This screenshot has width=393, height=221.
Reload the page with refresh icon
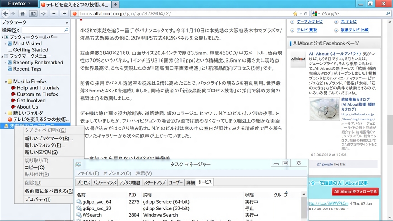(305, 14)
